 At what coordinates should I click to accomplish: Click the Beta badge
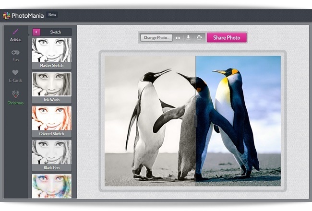coord(52,15)
